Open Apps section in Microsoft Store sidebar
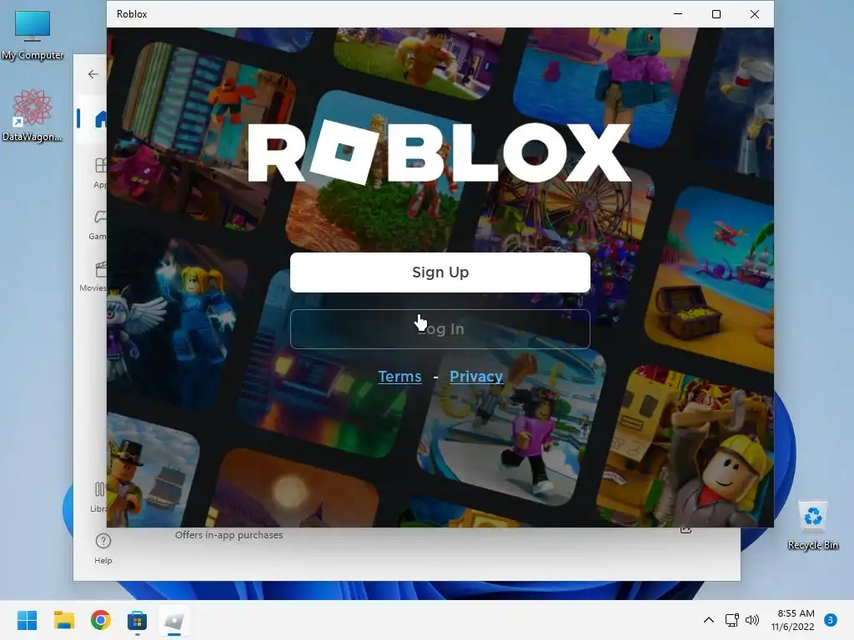The image size is (854, 640). pyautogui.click(x=100, y=172)
